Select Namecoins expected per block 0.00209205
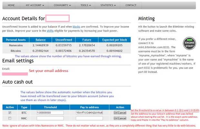 point(115,45)
